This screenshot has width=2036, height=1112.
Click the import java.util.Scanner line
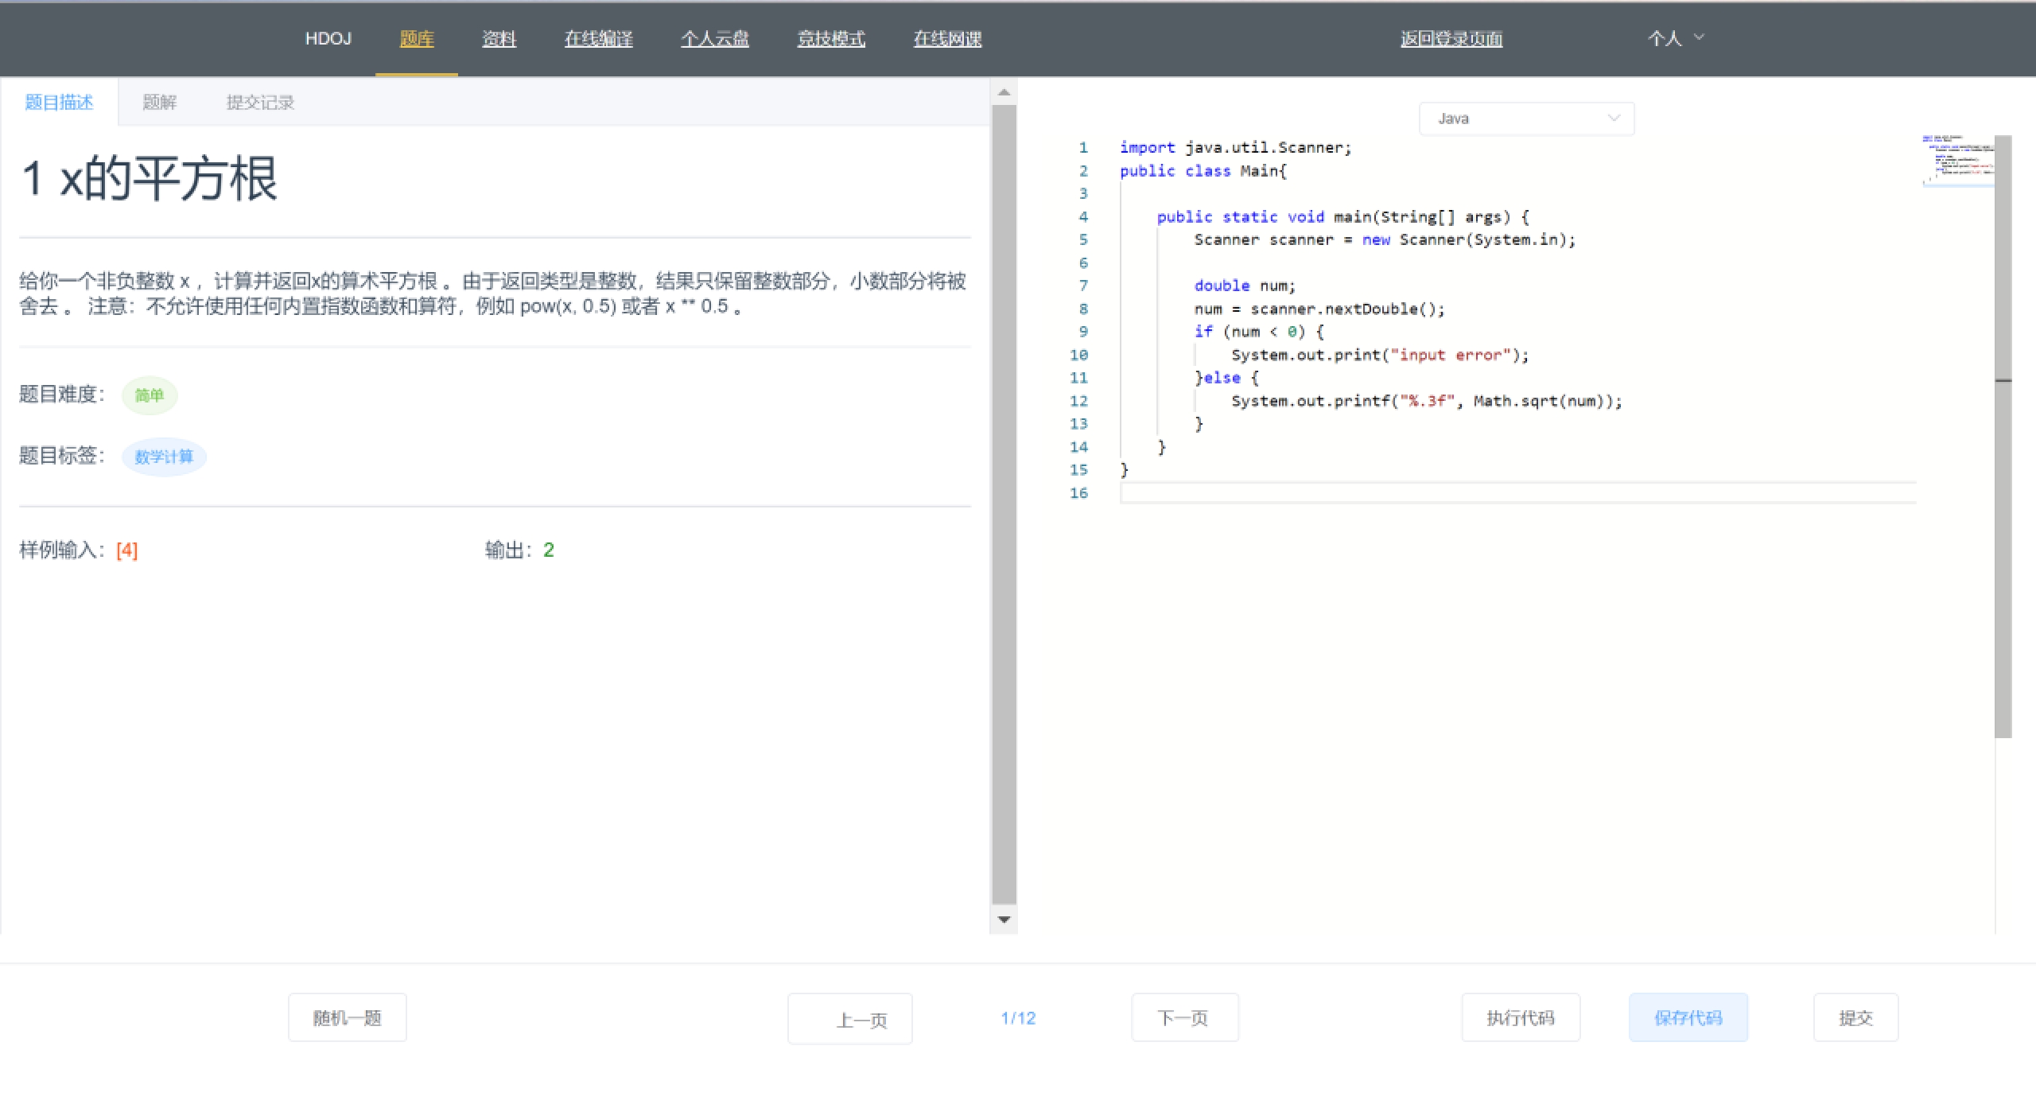click(x=1235, y=147)
